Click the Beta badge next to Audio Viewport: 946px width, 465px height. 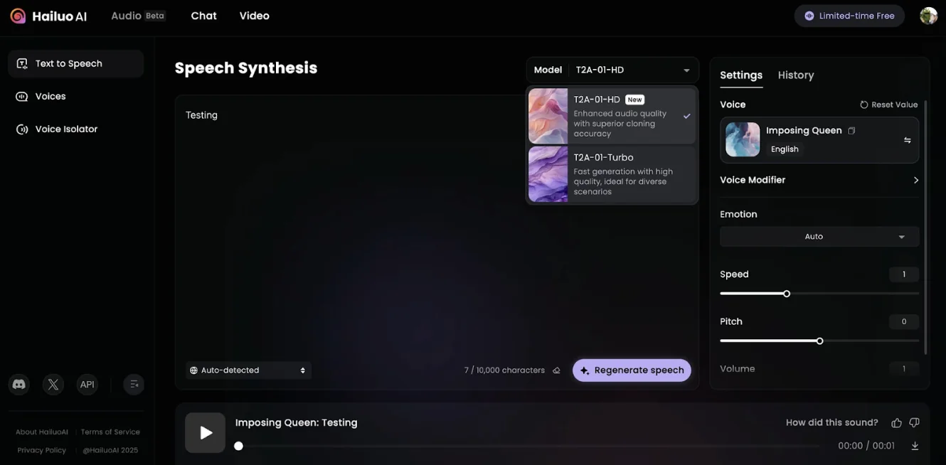(x=155, y=16)
